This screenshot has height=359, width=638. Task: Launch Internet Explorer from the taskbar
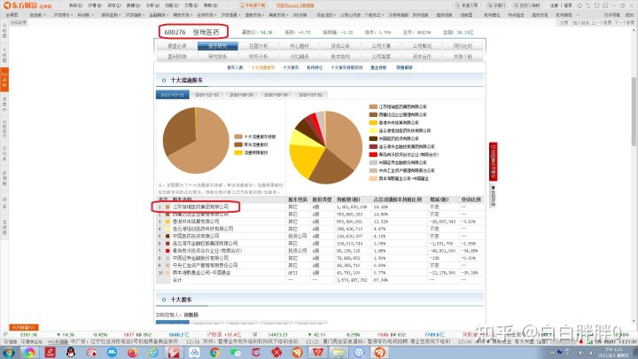click(153, 353)
